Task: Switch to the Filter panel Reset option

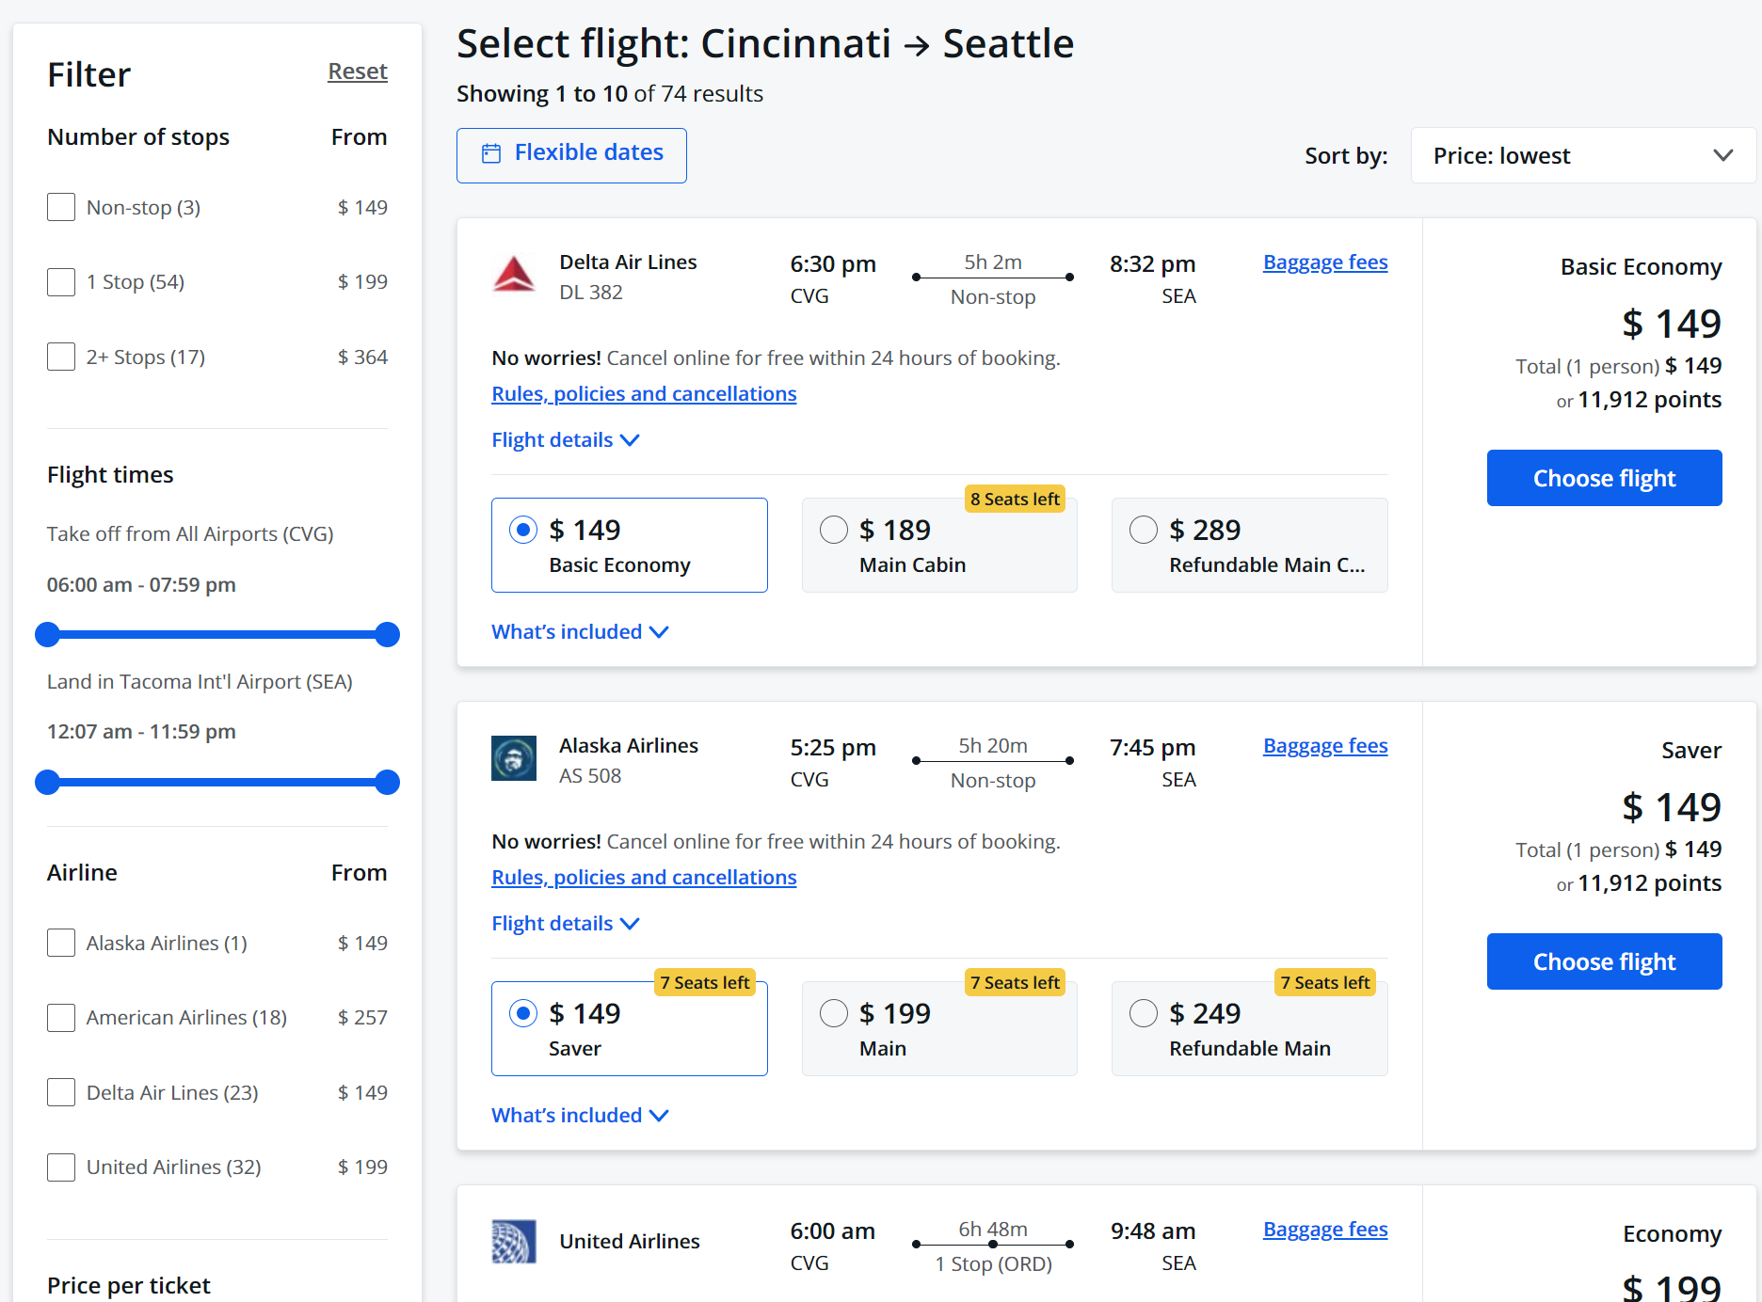Action: 357,71
